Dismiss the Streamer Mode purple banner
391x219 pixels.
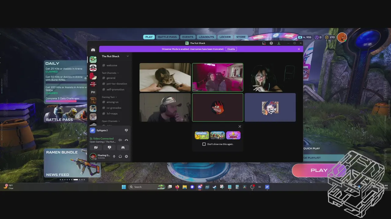pyautogui.click(x=299, y=49)
